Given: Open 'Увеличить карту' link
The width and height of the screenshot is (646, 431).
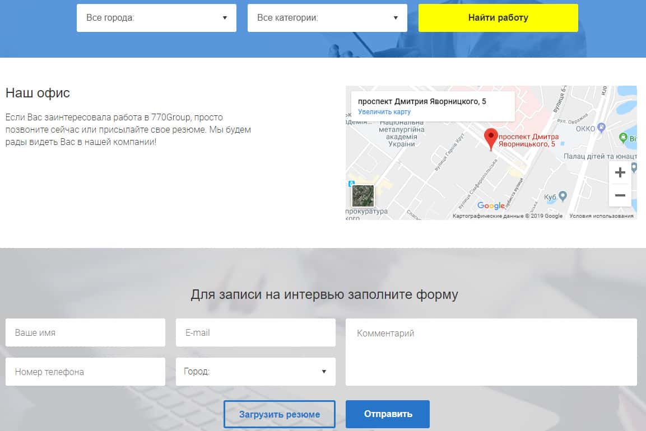Looking at the screenshot, I should tap(384, 112).
